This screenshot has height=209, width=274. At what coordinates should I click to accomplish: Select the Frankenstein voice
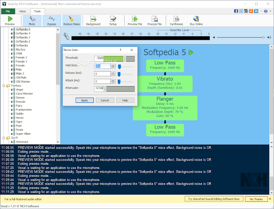[x=24, y=110]
